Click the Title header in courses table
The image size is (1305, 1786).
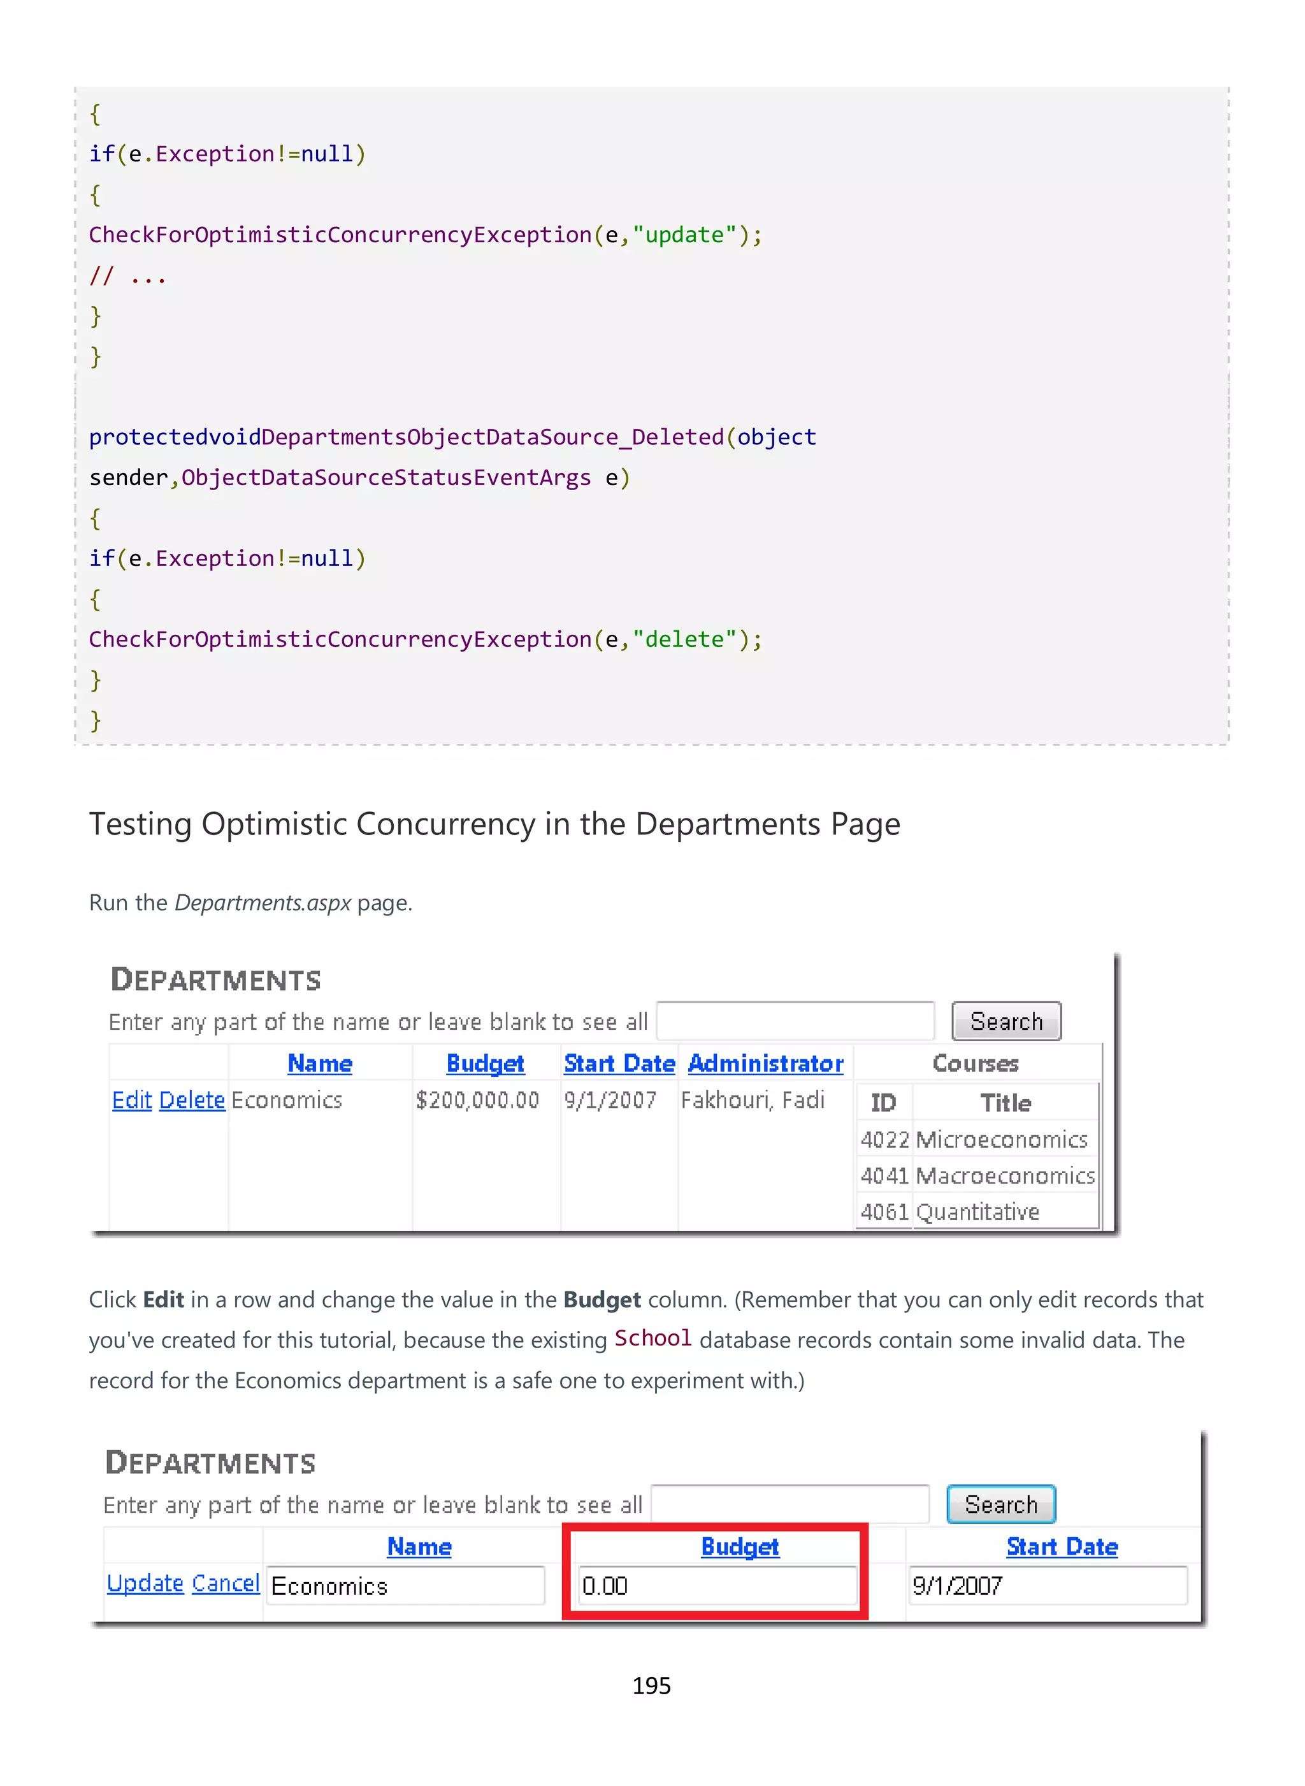[x=1006, y=1103]
